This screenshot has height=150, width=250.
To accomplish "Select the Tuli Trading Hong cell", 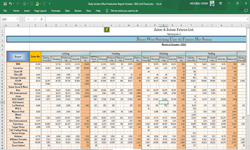I will [x=18, y=130].
